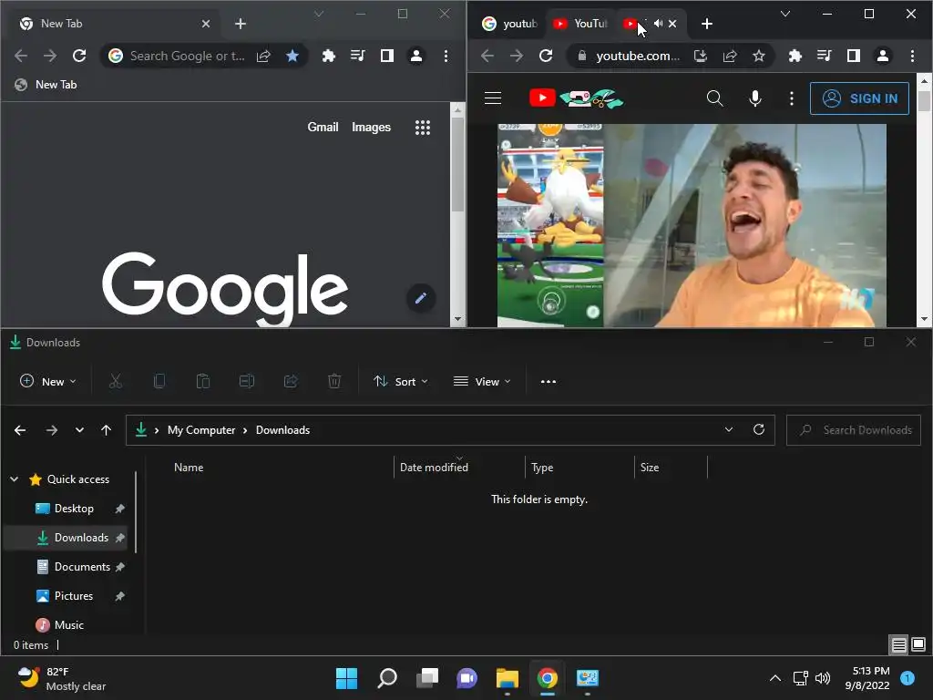Viewport: 933px width, 700px height.
Task: Sort by the Date modified column header
Action: point(458,468)
